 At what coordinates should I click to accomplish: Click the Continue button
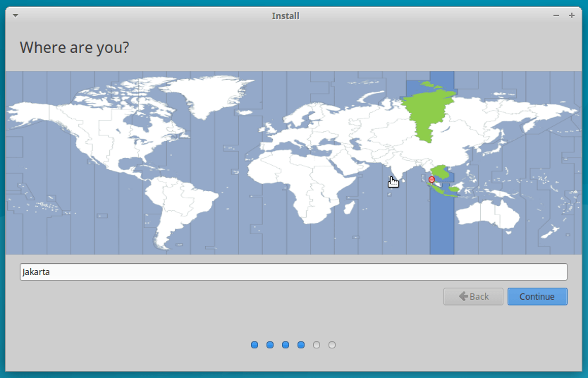point(537,297)
